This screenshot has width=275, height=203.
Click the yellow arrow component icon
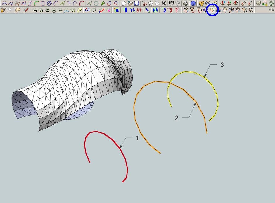pos(3,10)
